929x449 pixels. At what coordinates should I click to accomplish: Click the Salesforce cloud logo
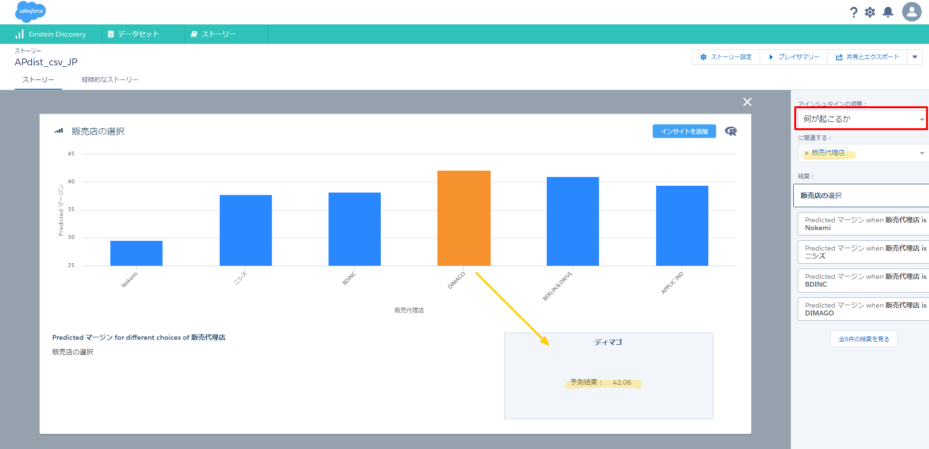click(30, 12)
